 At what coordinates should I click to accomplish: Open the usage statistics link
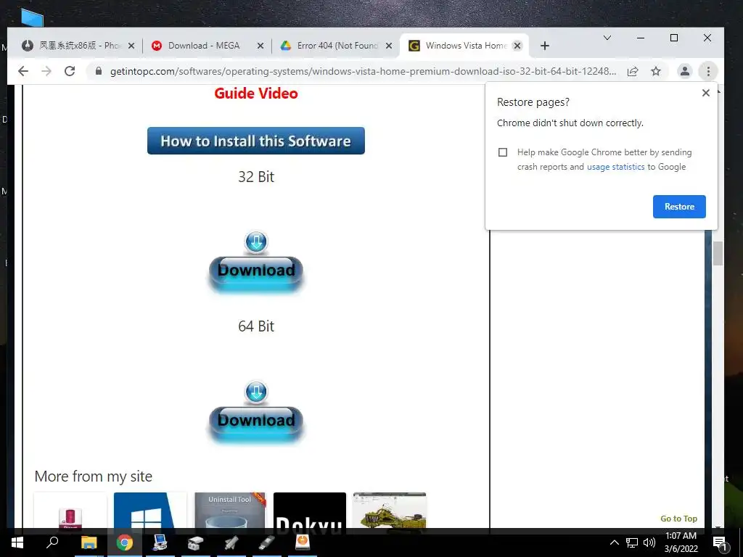coord(615,167)
